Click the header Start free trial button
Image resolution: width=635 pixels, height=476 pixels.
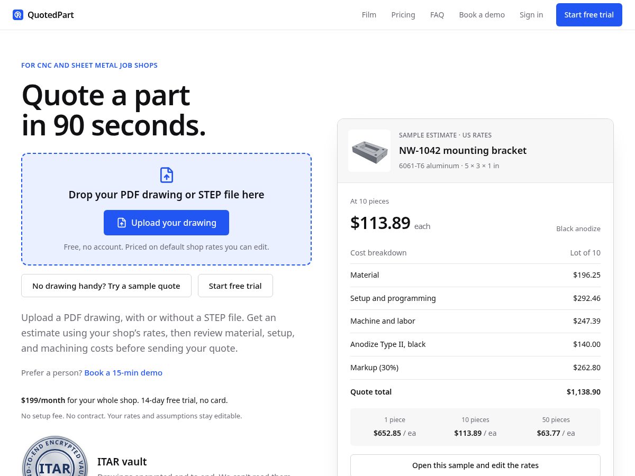(x=589, y=15)
